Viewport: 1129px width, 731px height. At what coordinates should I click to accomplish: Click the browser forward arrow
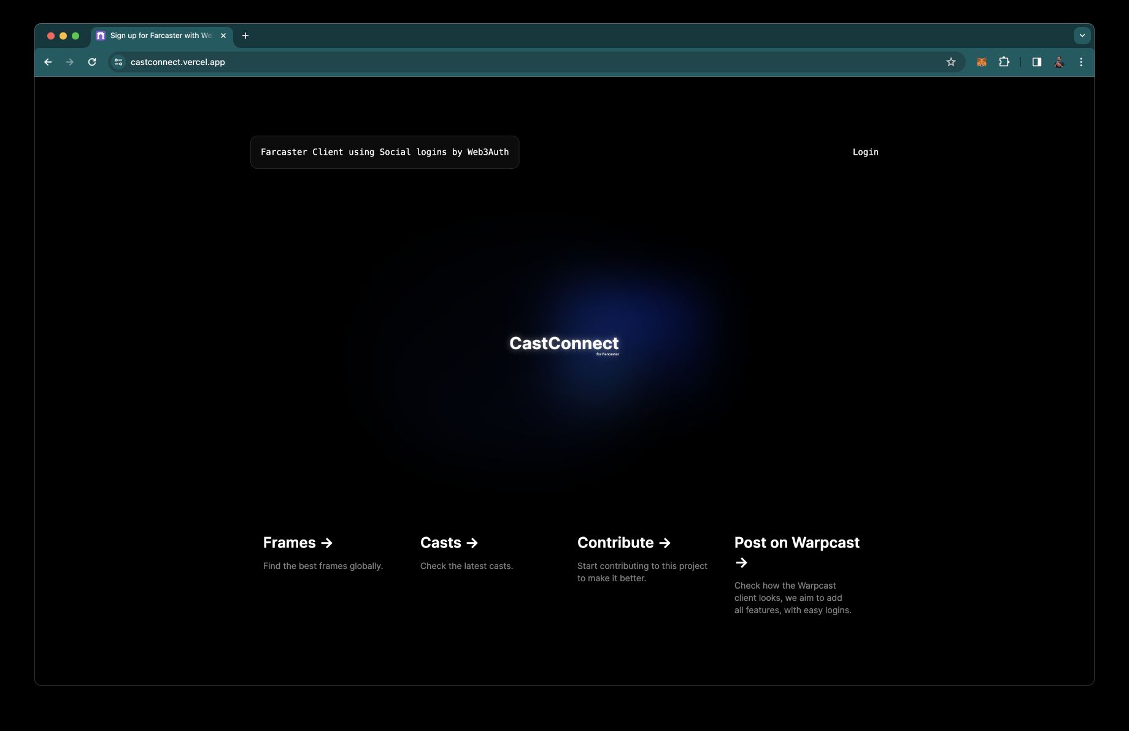tap(70, 62)
